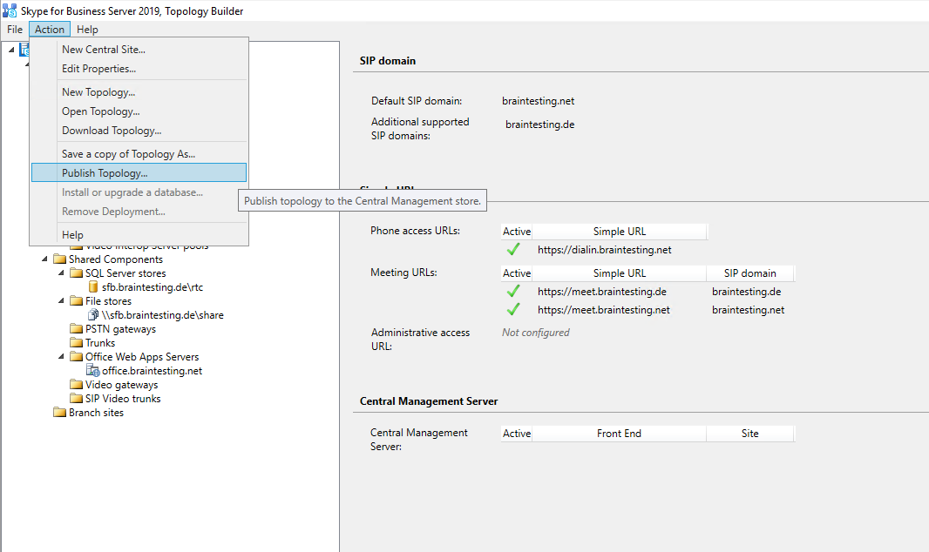Select New Central Site menu entry
This screenshot has width=929, height=552.
103,50
